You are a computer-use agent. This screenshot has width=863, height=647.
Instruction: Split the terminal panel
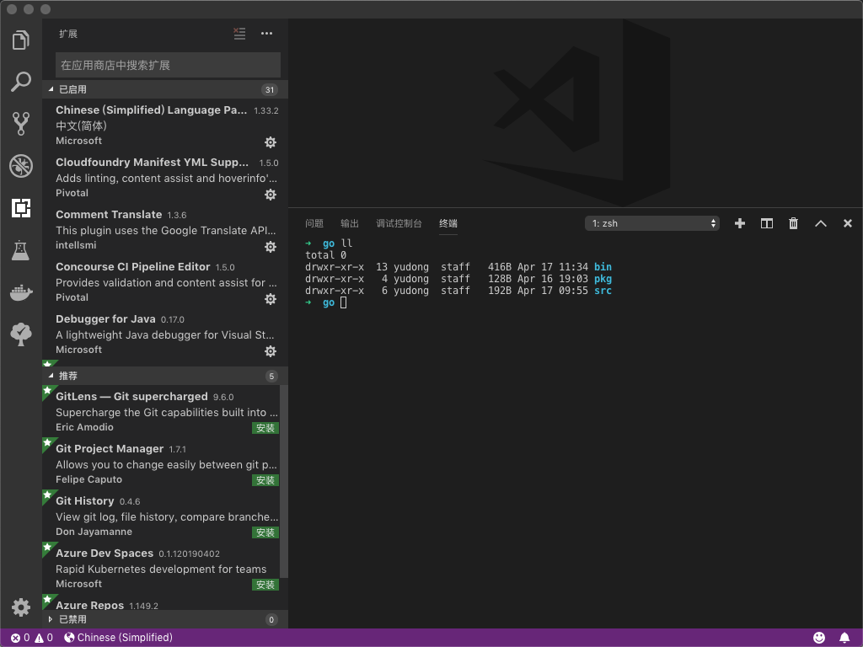tap(766, 223)
